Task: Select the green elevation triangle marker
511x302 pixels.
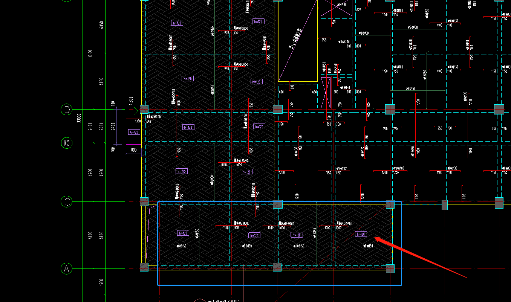Action: pos(136,111)
